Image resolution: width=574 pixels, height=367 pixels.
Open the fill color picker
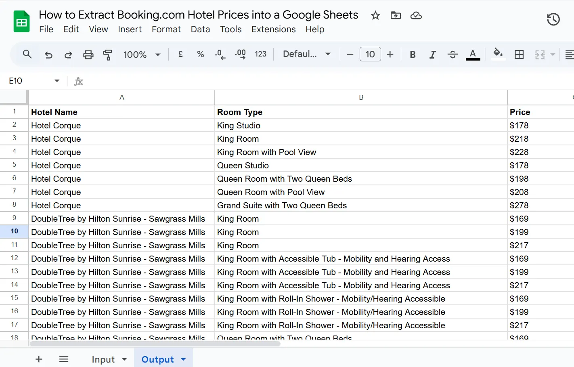(498, 54)
